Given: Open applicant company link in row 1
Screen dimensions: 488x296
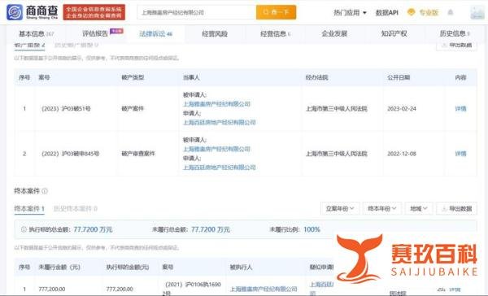Looking at the screenshot, I should (x=220, y=122).
